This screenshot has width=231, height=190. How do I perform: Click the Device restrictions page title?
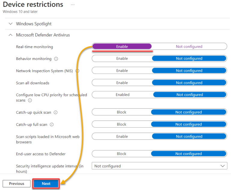33,5
